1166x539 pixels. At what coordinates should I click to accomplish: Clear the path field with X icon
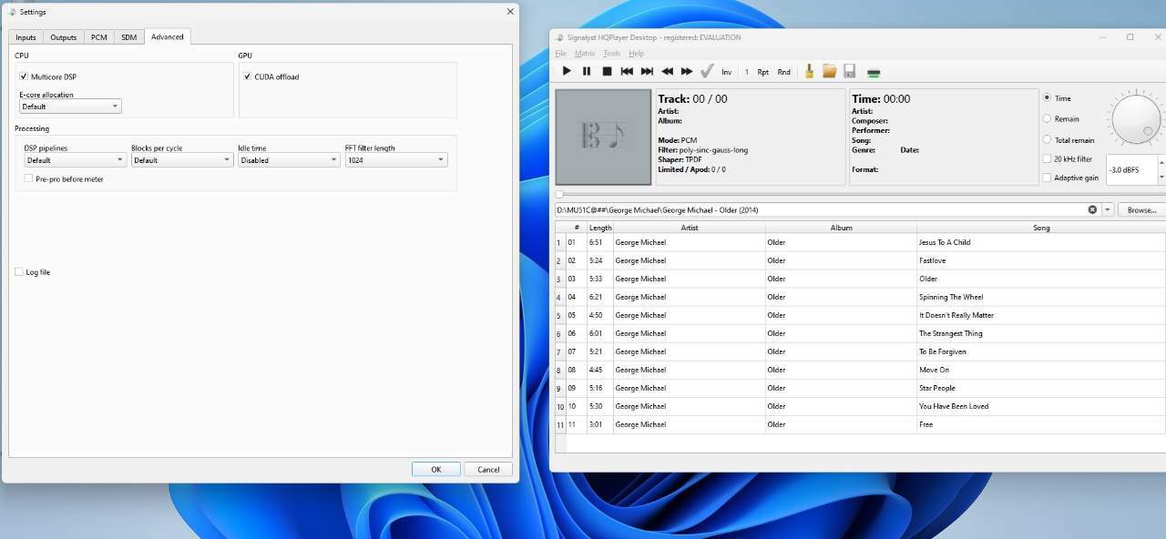click(1092, 209)
